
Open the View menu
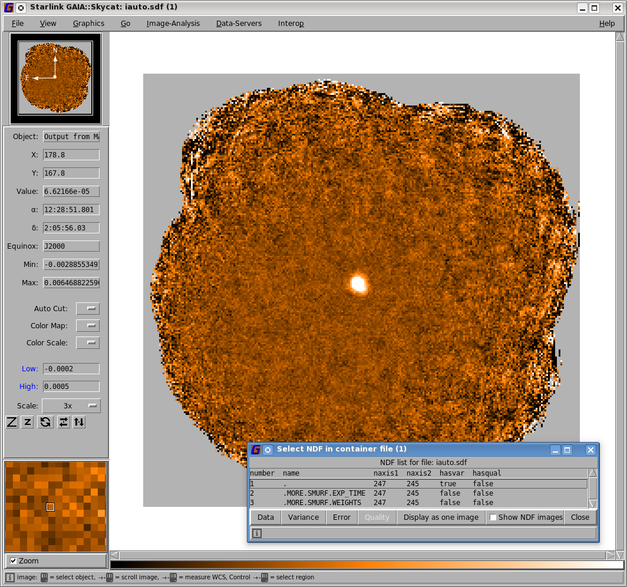tap(48, 24)
